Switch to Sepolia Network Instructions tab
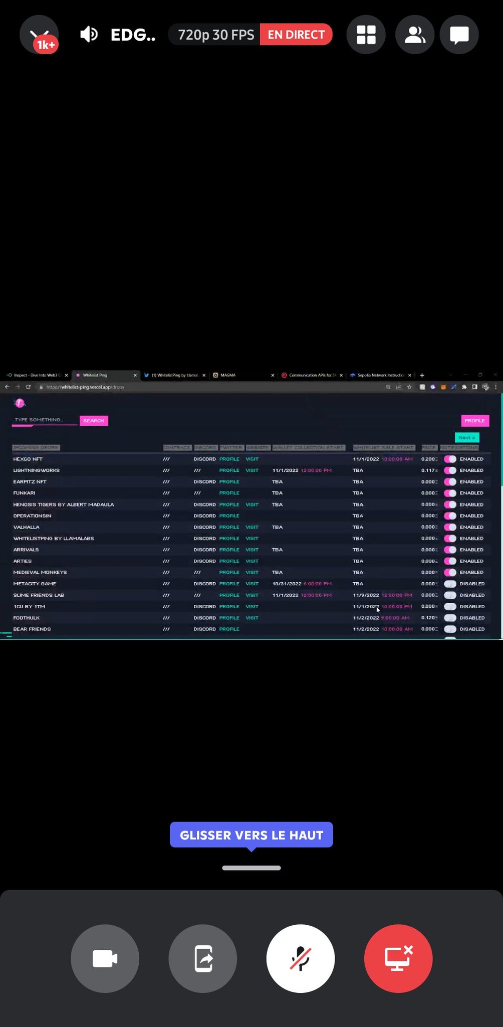This screenshot has width=503, height=1027. (x=380, y=375)
